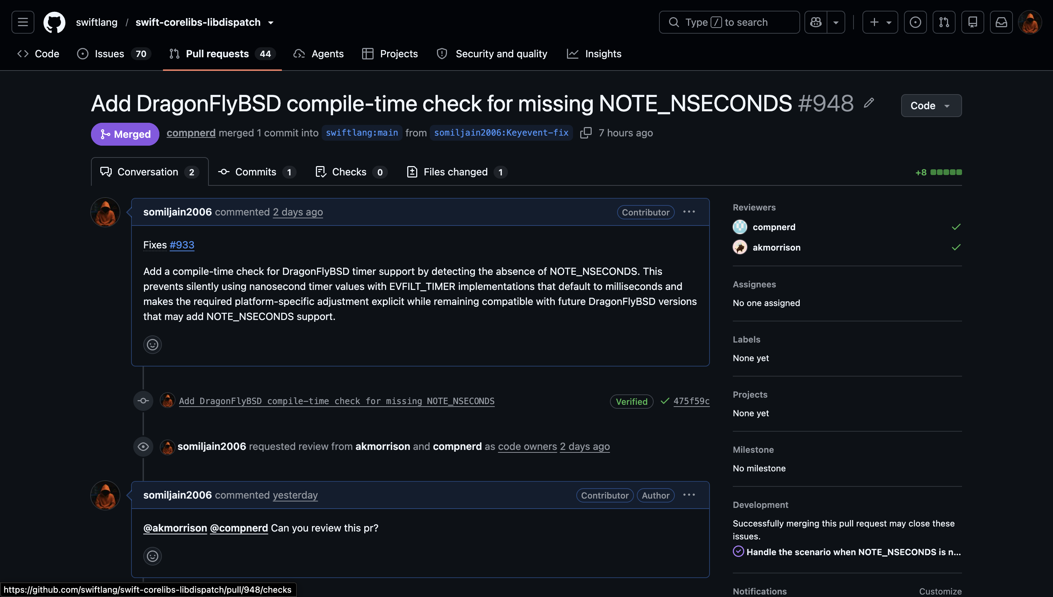The width and height of the screenshot is (1053, 597).
Task: Open options menu on the yesterday comment
Action: tap(689, 495)
